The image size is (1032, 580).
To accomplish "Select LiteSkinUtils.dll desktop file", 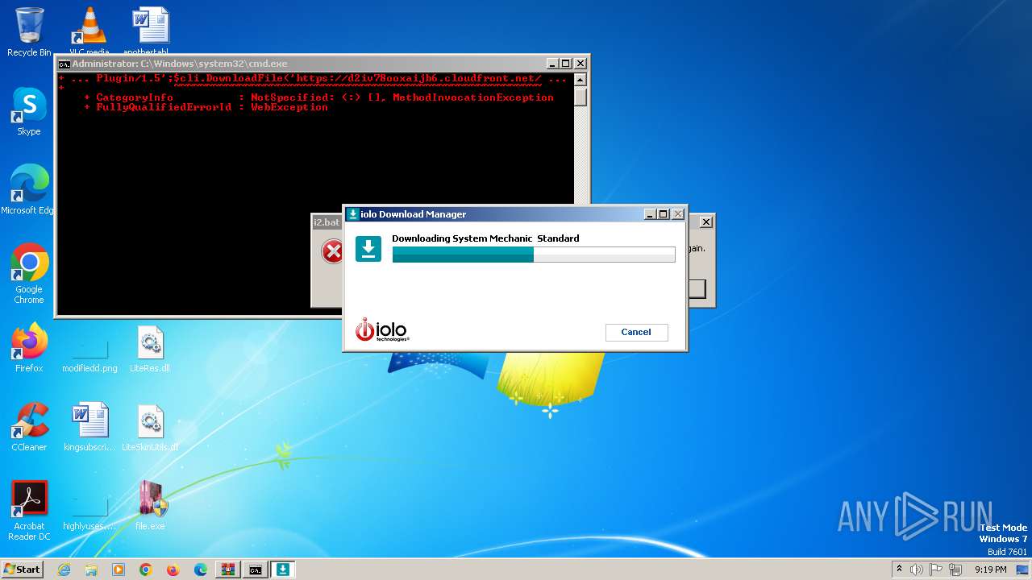I will click(150, 427).
